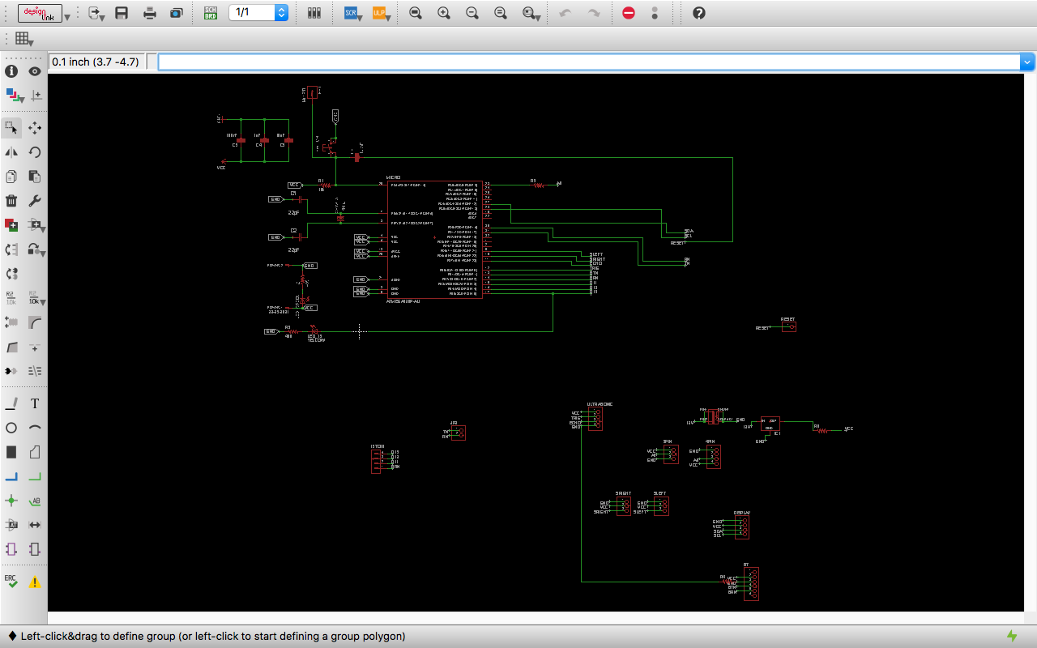The image size is (1037, 648).
Task: Select the filled Rectangle tool
Action: click(11, 452)
